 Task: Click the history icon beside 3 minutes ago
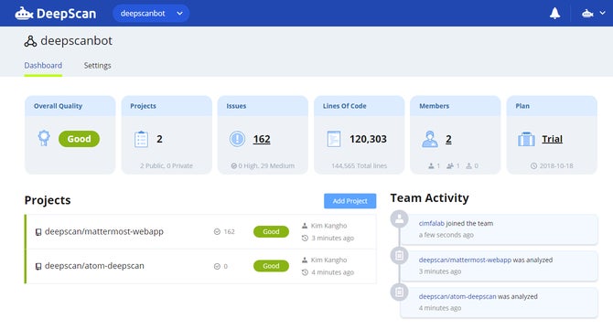305,238
